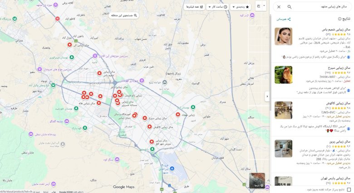Screen dimensions: 354x193
Task: Toggle the language icon button near filters
Action: tap(259, 6)
